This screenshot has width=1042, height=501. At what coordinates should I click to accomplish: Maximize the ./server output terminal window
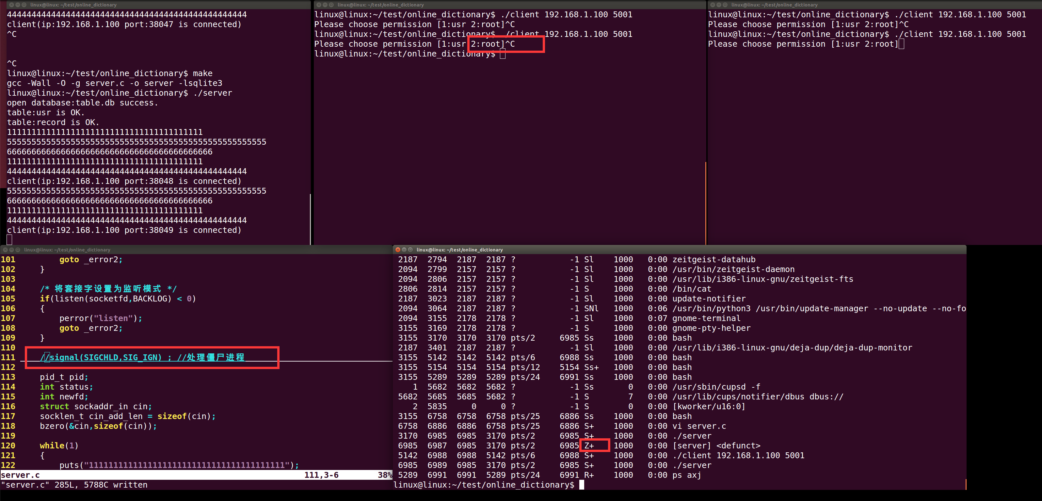click(x=24, y=5)
